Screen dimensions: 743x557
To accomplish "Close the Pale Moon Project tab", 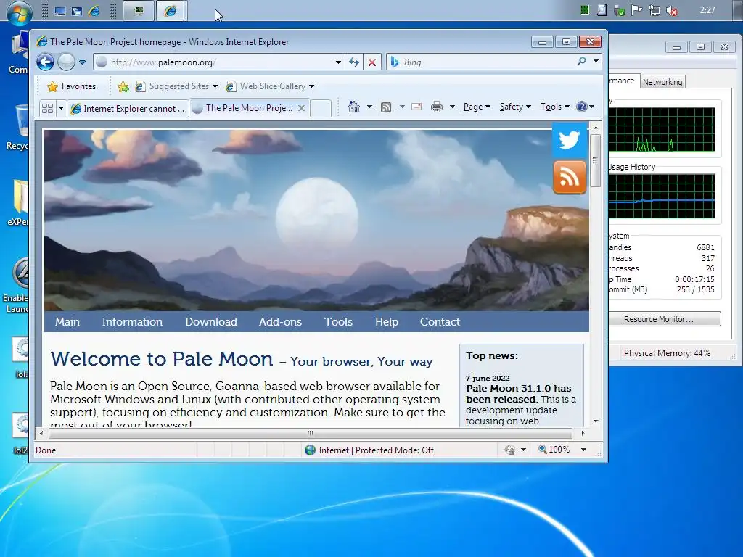I will (x=301, y=108).
